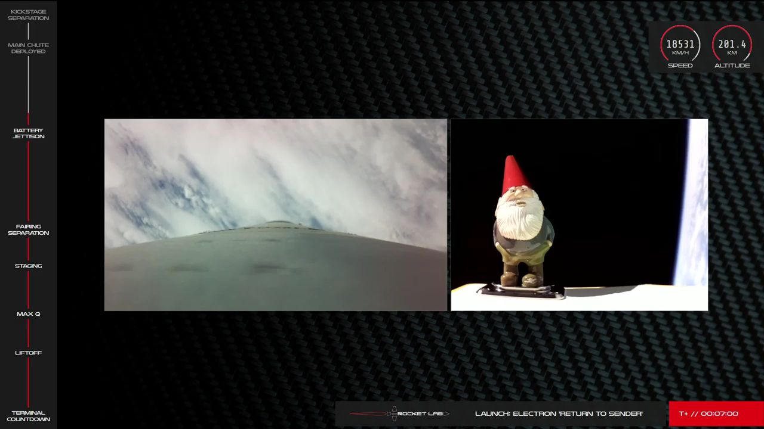Select the Fairing Separation milestone
The image size is (764, 429).
coord(29,230)
